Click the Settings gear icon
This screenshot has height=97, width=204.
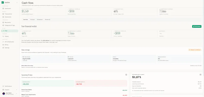(x=3, y=48)
